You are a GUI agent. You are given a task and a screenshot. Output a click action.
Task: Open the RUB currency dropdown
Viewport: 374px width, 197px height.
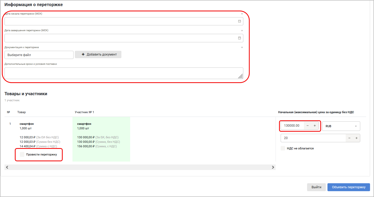341,126
